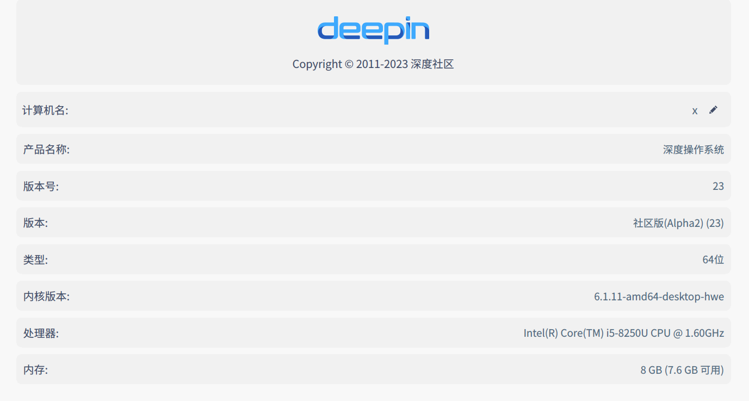Image resolution: width=749 pixels, height=401 pixels.
Task: Click the 内存 label
Action: click(x=35, y=370)
